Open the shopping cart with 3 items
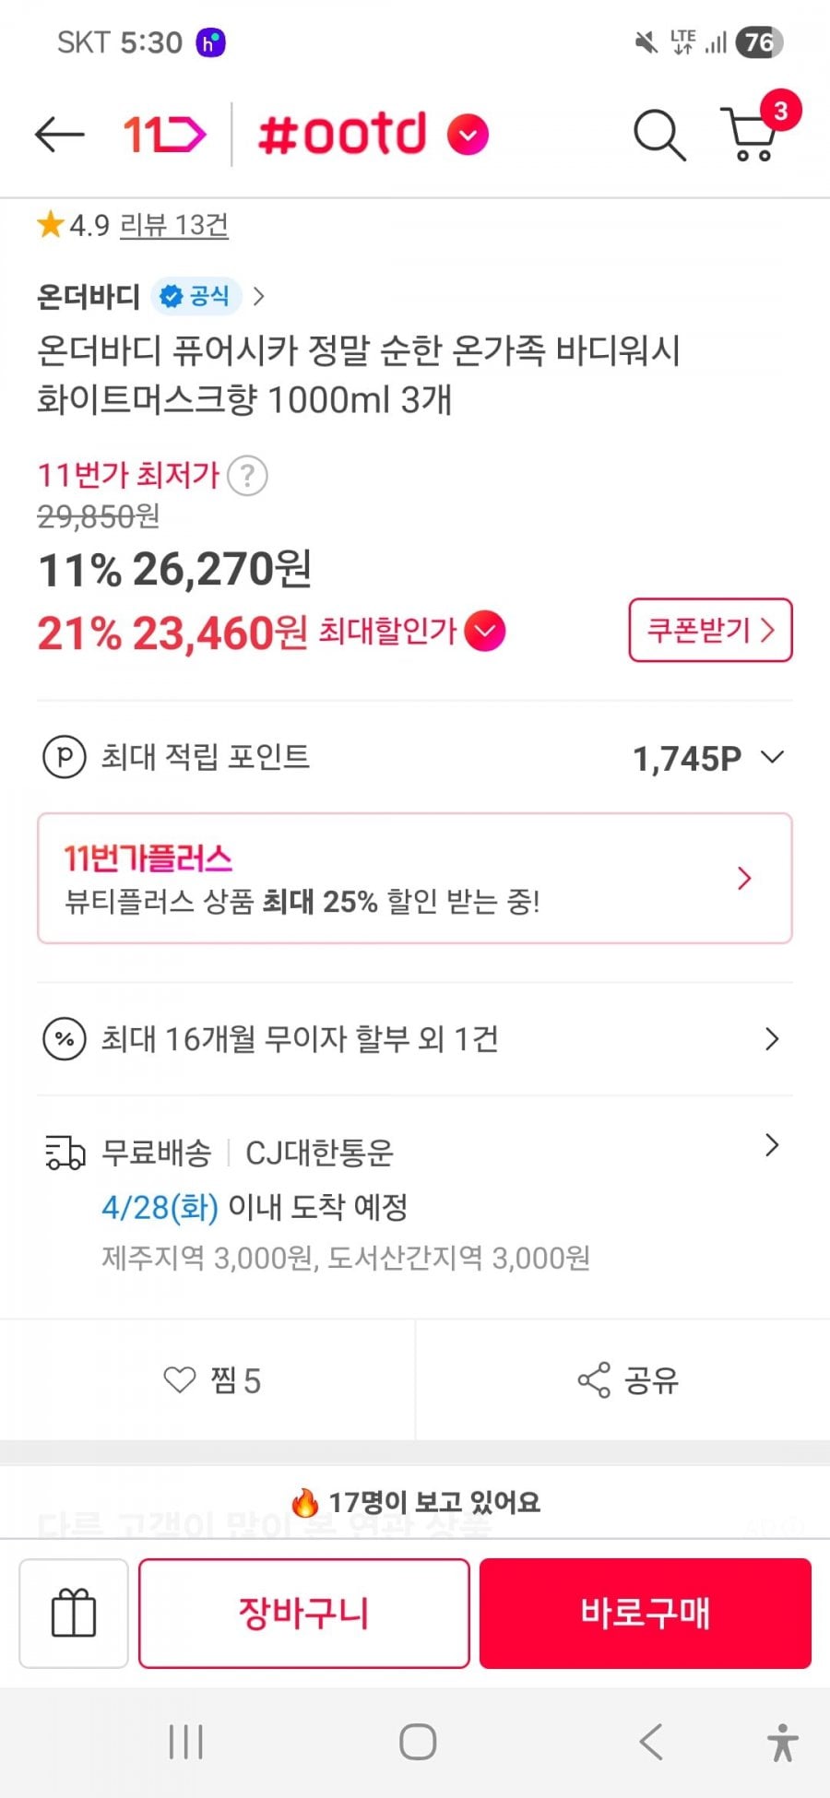Screen dimensions: 830x1798 [x=753, y=135]
